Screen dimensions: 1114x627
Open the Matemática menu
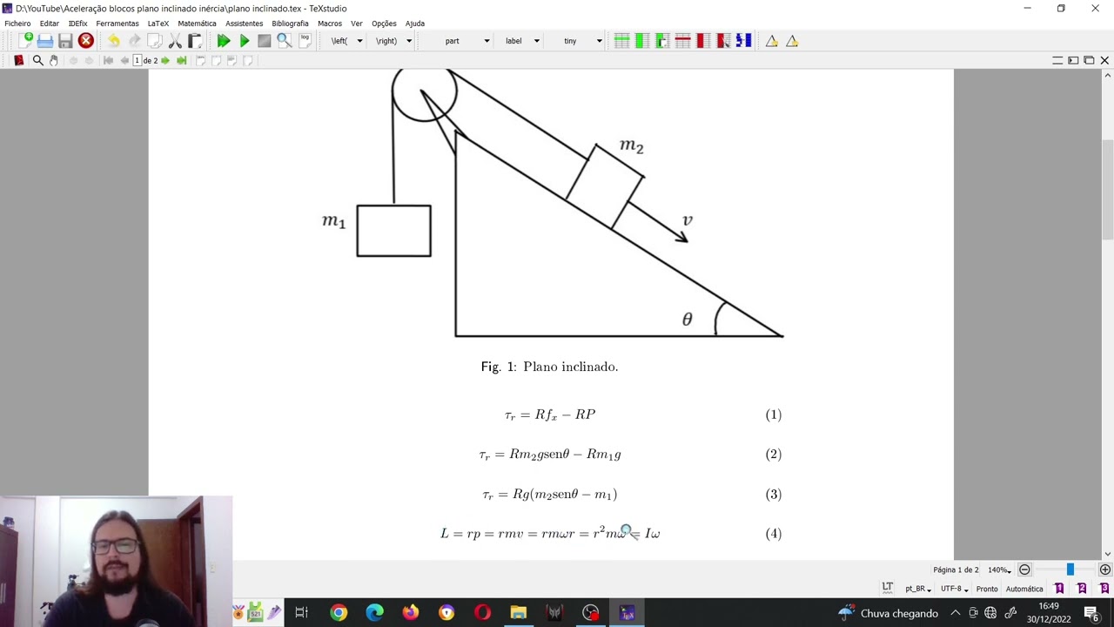click(x=197, y=24)
